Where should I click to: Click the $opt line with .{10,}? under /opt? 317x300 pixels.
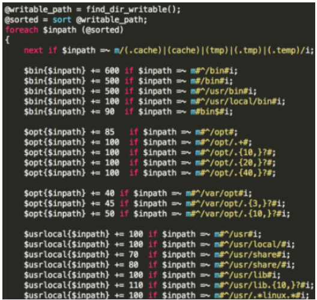(x=149, y=152)
